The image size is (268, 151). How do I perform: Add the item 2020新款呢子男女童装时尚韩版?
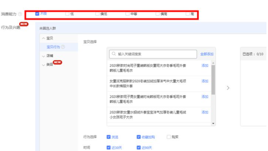[205, 96]
